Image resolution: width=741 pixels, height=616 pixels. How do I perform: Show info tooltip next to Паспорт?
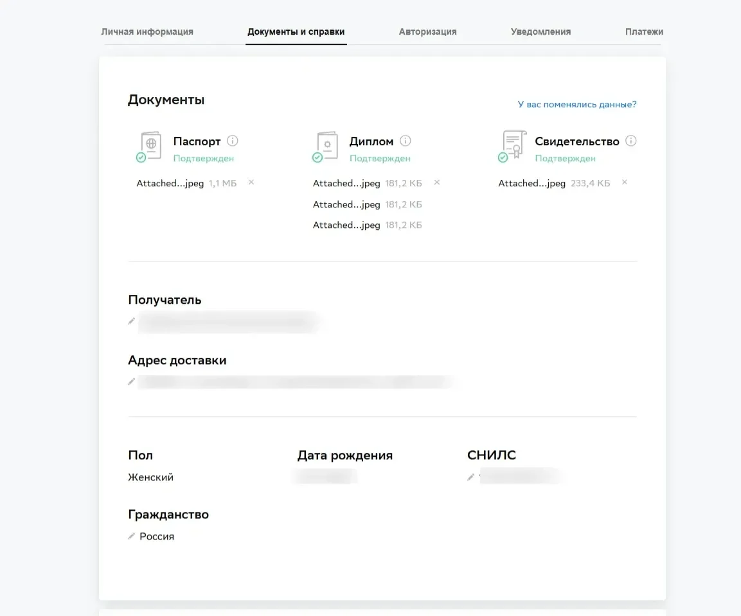[233, 141]
